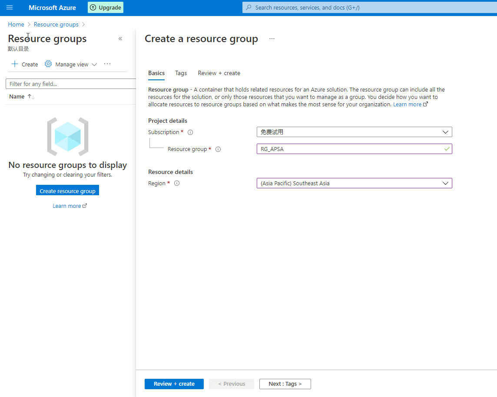Image resolution: width=497 pixels, height=397 pixels.
Task: Click the info icon next to Resource group
Action: click(218, 149)
